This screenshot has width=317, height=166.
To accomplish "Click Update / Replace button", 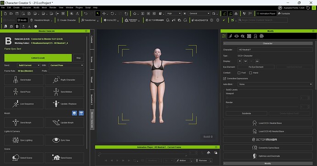I will [x=64, y=104].
